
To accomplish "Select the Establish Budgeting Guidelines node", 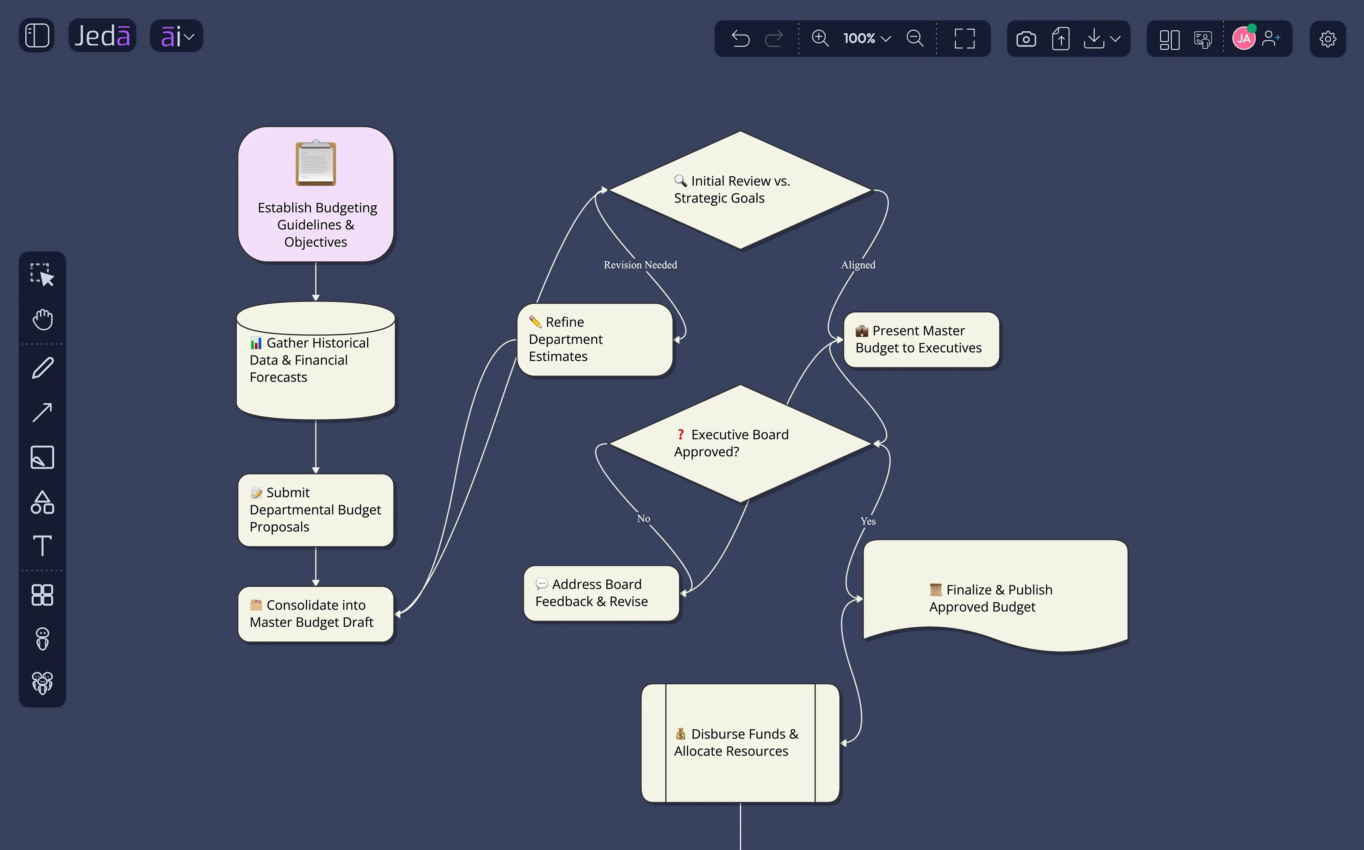I will (x=316, y=194).
